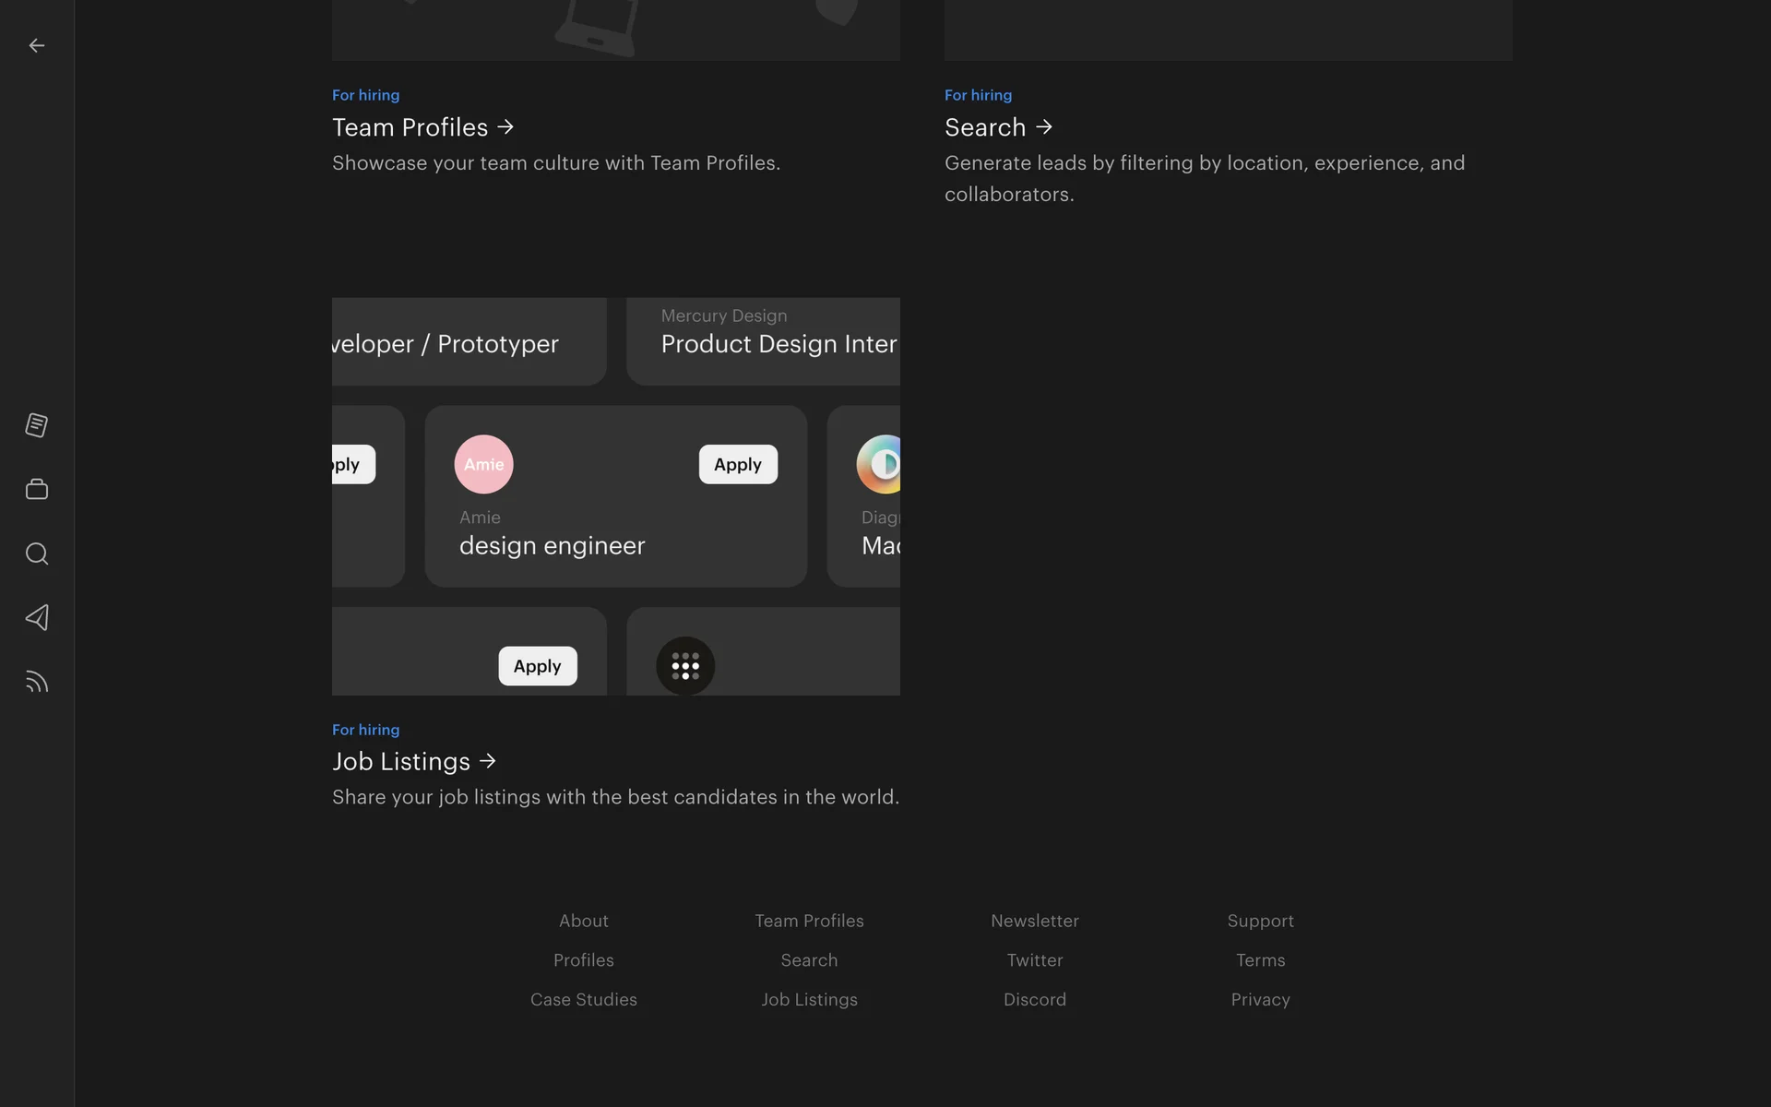Go to Case Studies in footer
This screenshot has width=1771, height=1107.
tap(583, 999)
